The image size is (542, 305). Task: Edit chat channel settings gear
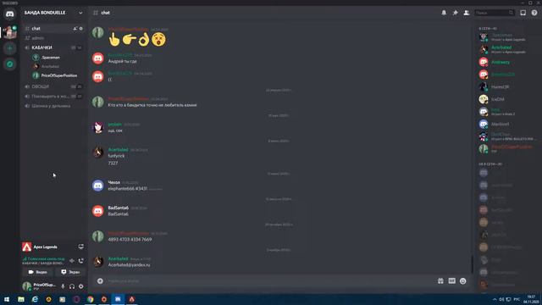[81, 29]
